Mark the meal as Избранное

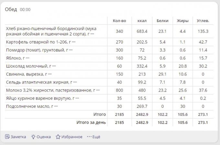point(69,137)
